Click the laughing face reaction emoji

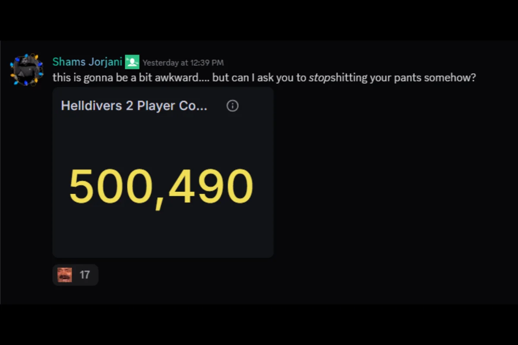click(x=65, y=275)
